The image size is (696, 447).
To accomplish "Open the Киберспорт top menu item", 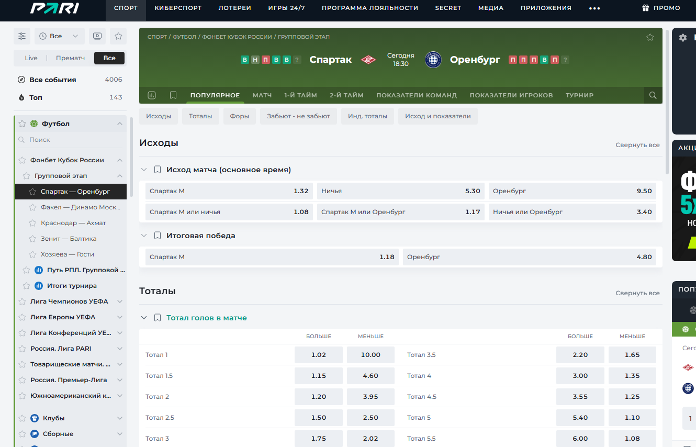I will [x=178, y=8].
